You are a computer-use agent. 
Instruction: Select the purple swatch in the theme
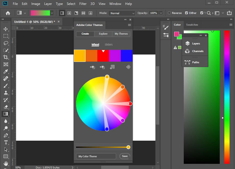[x=115, y=56]
